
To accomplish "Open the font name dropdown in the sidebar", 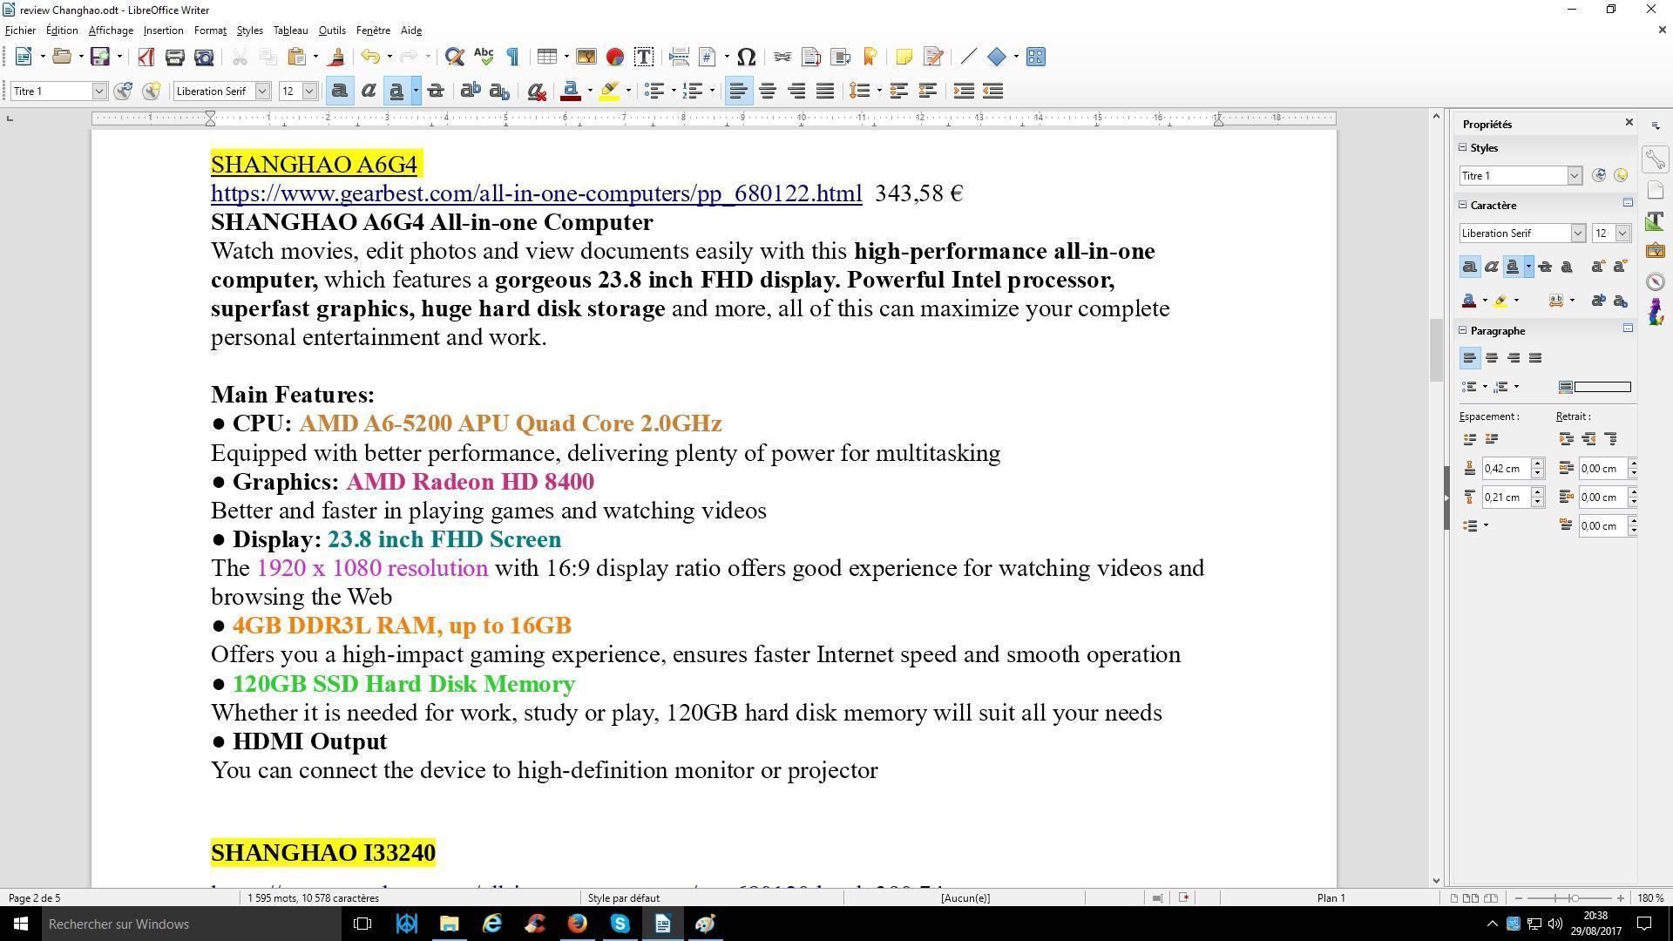I will (1577, 234).
